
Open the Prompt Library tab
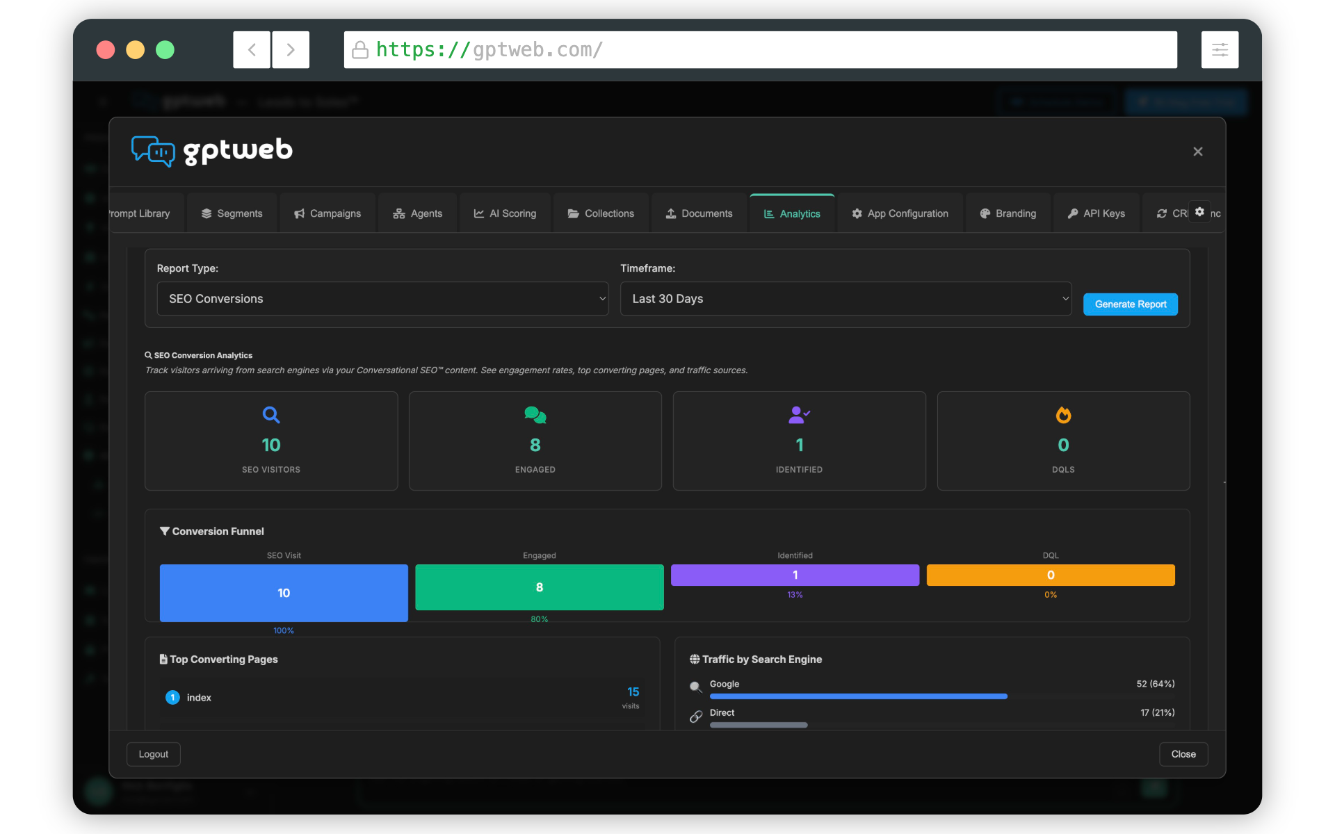point(146,213)
